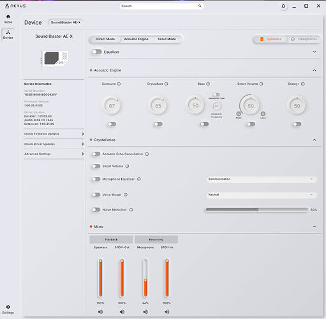This screenshot has width=326, height=319.
Task: Switch output to Headphones
Action: click(x=305, y=39)
